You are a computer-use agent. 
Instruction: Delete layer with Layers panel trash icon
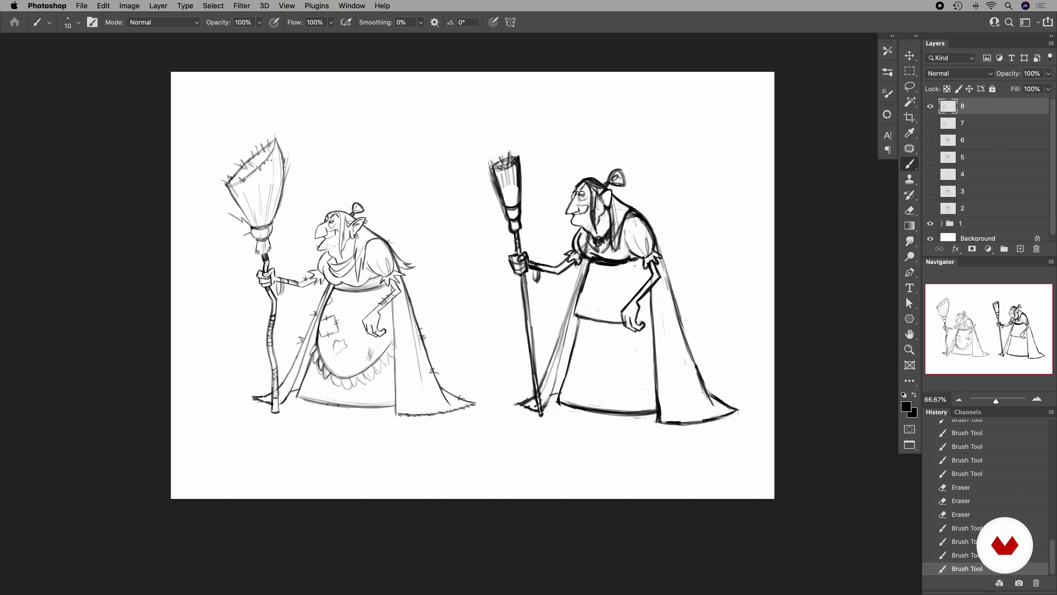[x=1036, y=249]
